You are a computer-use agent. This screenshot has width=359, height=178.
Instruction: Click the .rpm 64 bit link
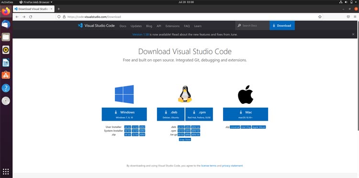[181, 131]
